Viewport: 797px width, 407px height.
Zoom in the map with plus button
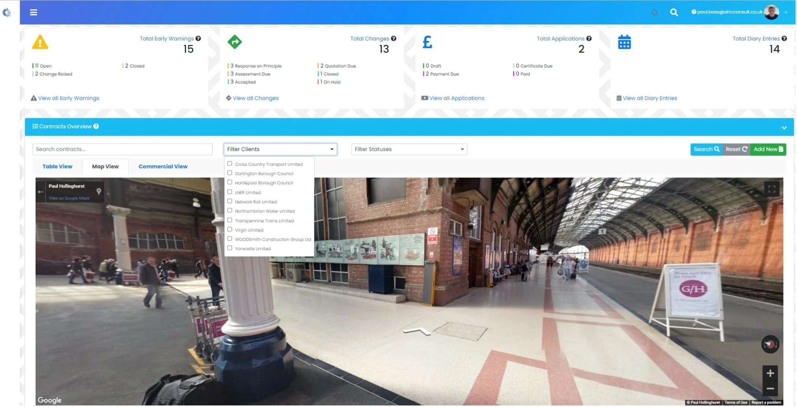click(770, 374)
